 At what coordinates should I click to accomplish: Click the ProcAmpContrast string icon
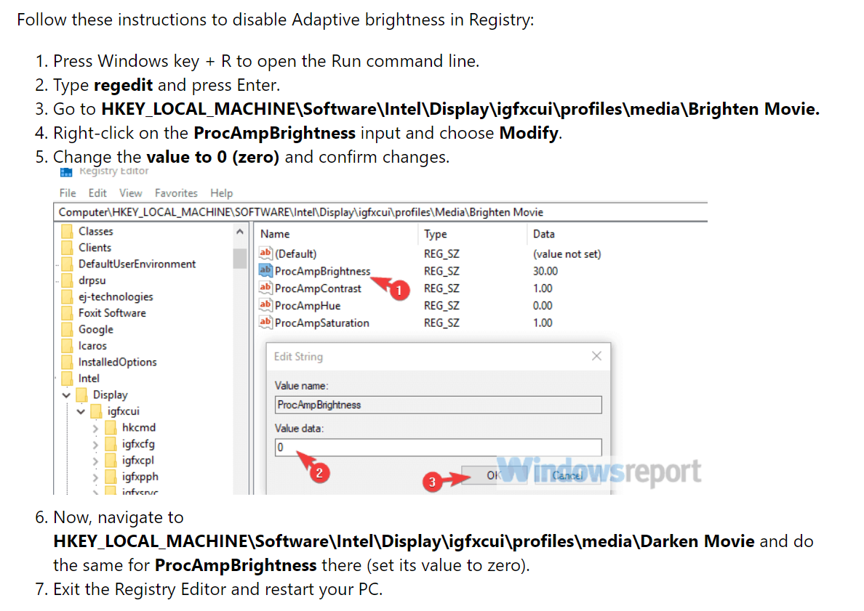[265, 288]
